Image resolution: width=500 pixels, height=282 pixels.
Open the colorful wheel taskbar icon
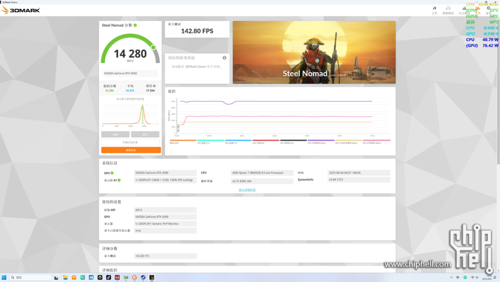coord(100,277)
